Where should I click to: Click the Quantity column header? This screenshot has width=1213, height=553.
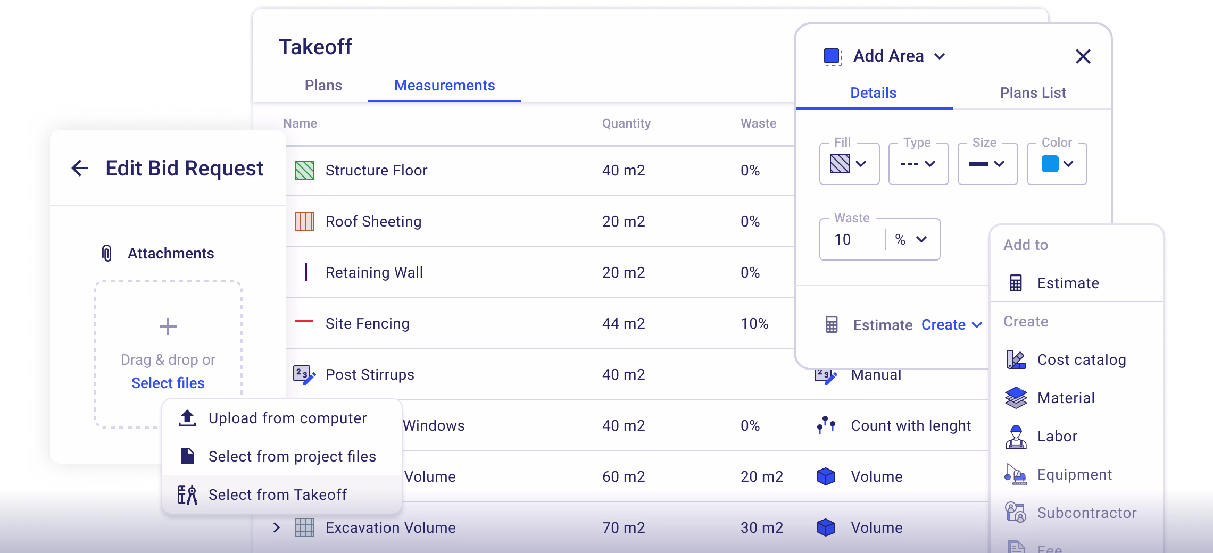(626, 123)
